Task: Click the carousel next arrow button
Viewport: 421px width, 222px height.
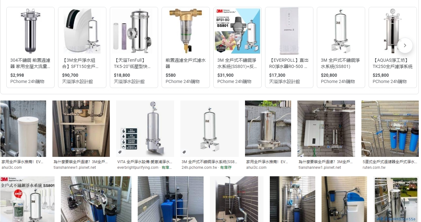Action: [405, 45]
